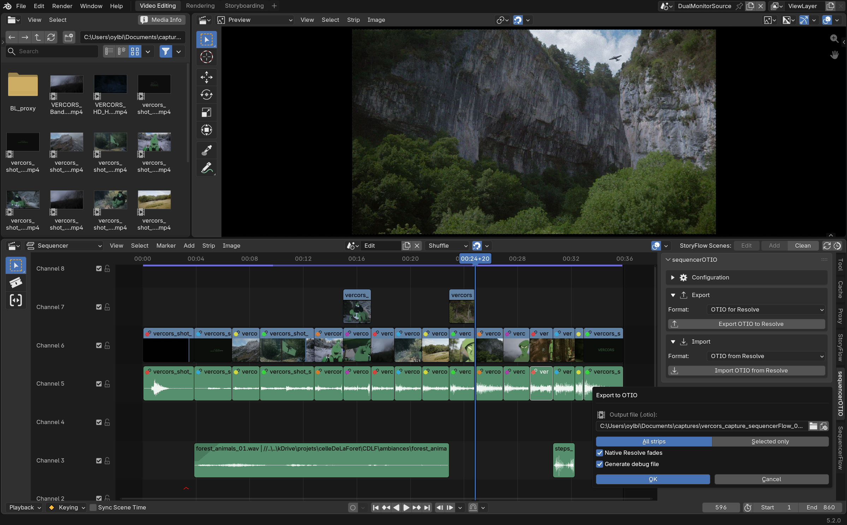Viewport: 847px width, 525px height.
Task: Click the Import OTIO from Resolve button
Action: coord(746,370)
